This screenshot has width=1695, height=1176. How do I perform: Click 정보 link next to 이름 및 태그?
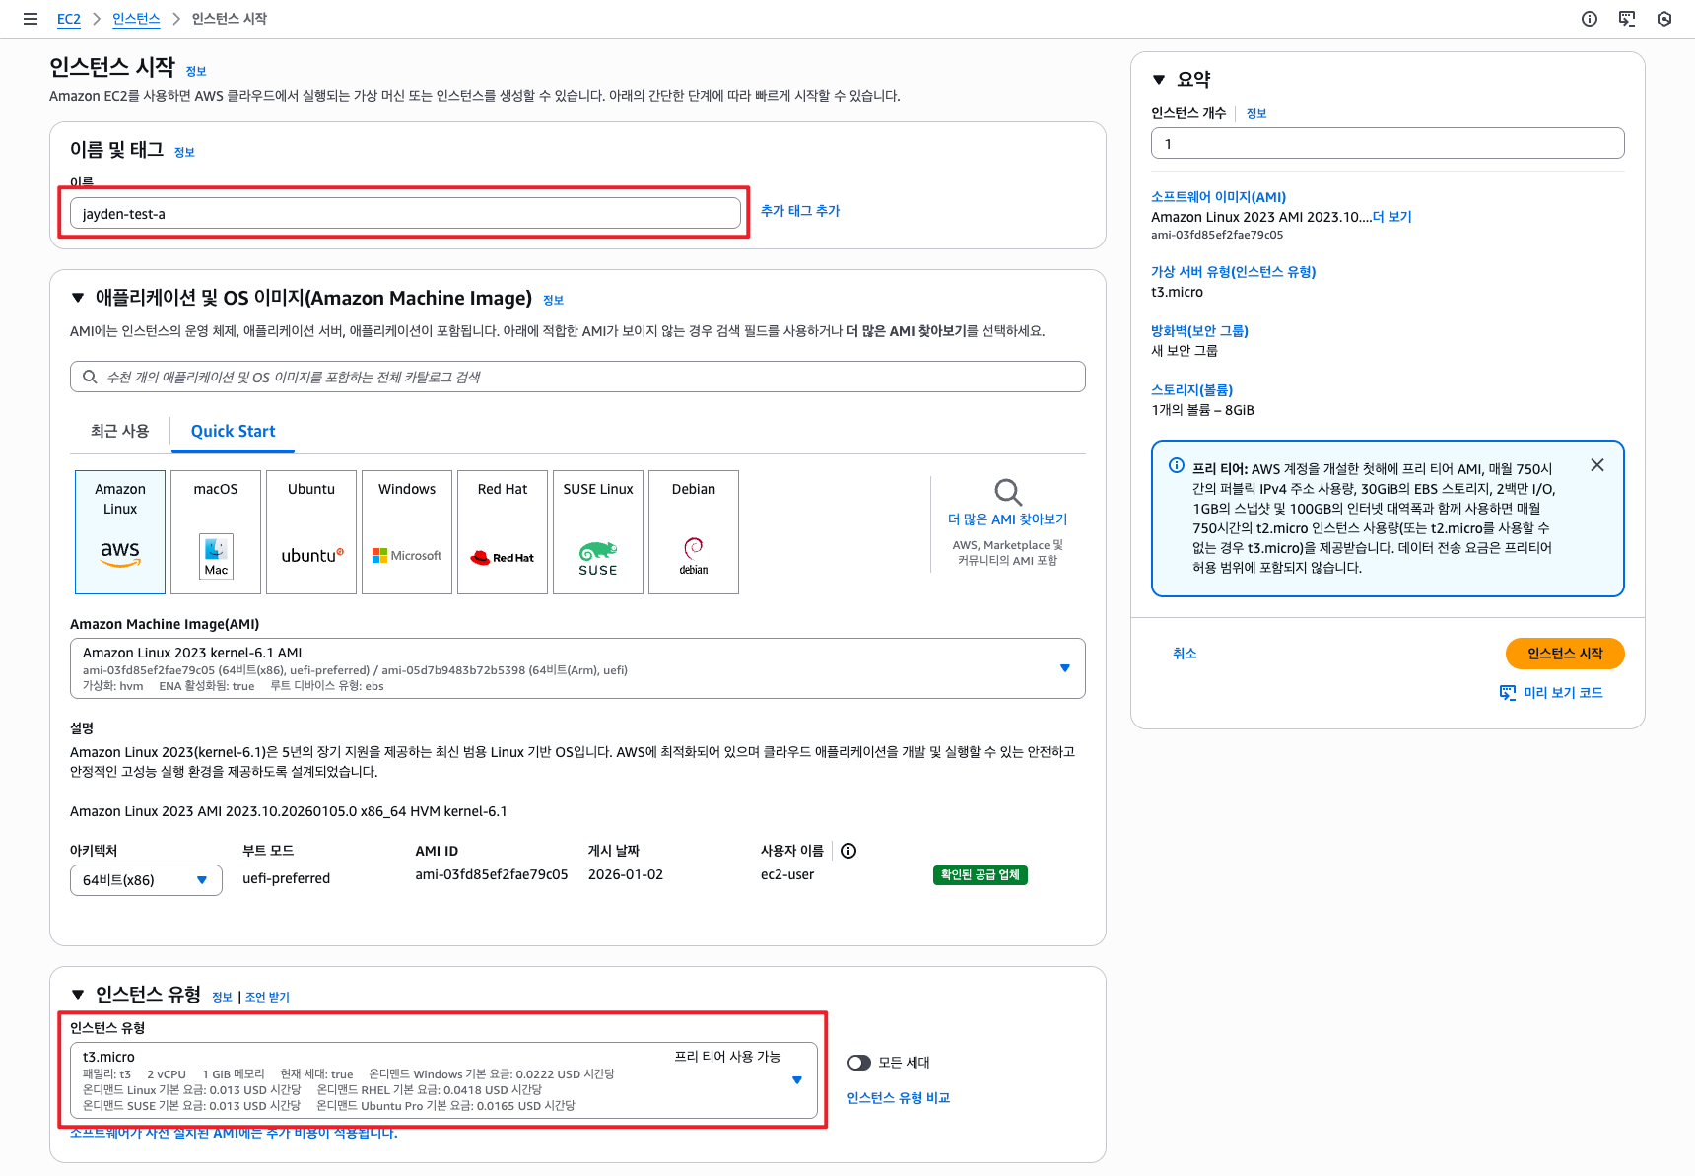click(184, 153)
